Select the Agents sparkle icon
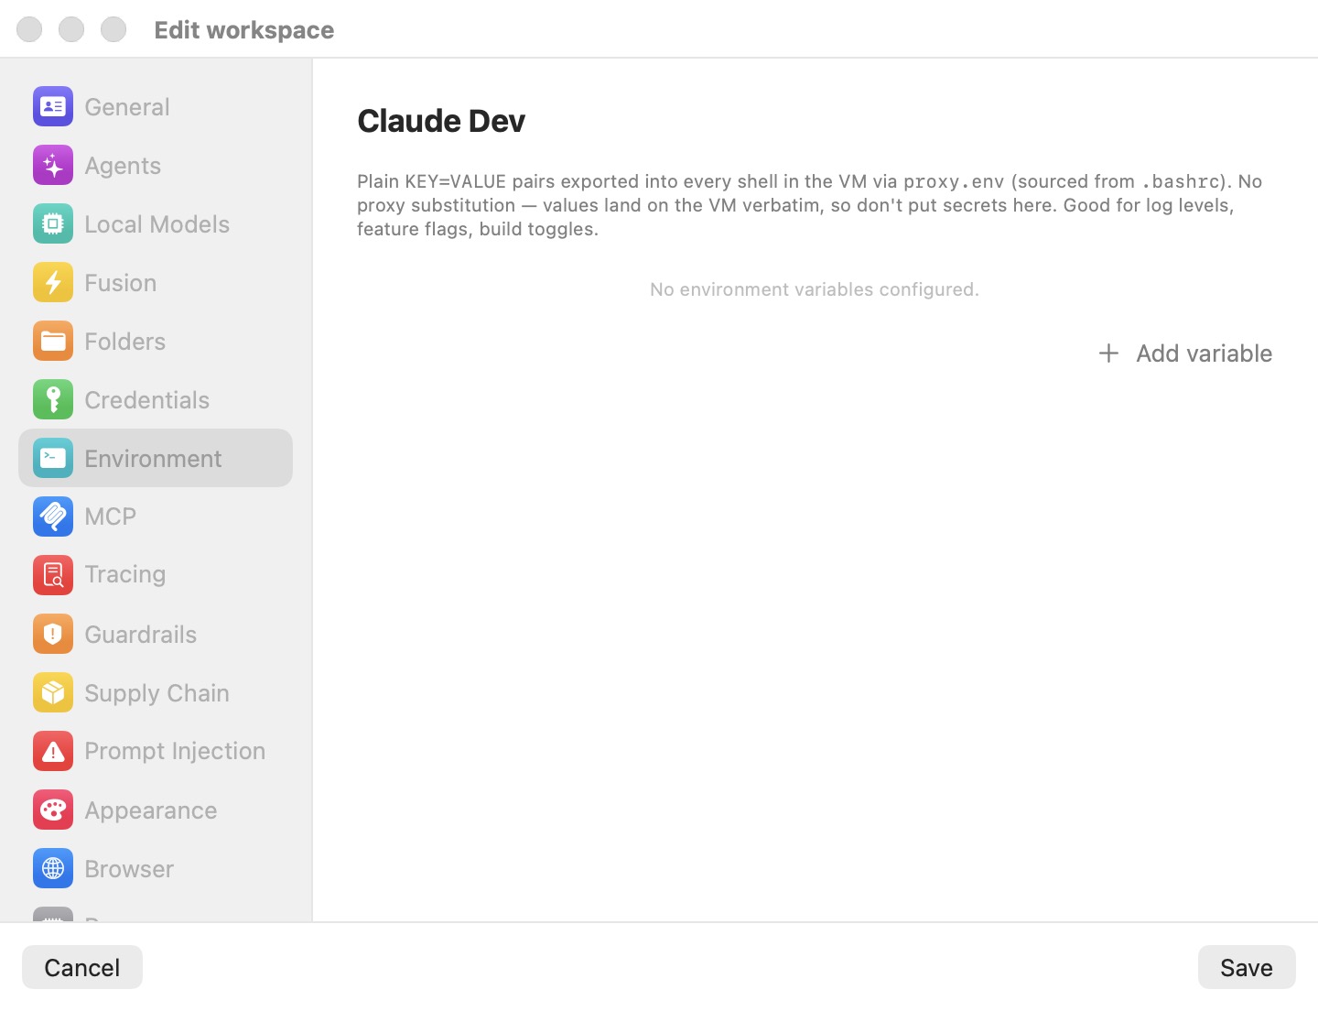This screenshot has width=1318, height=1011. (x=53, y=166)
